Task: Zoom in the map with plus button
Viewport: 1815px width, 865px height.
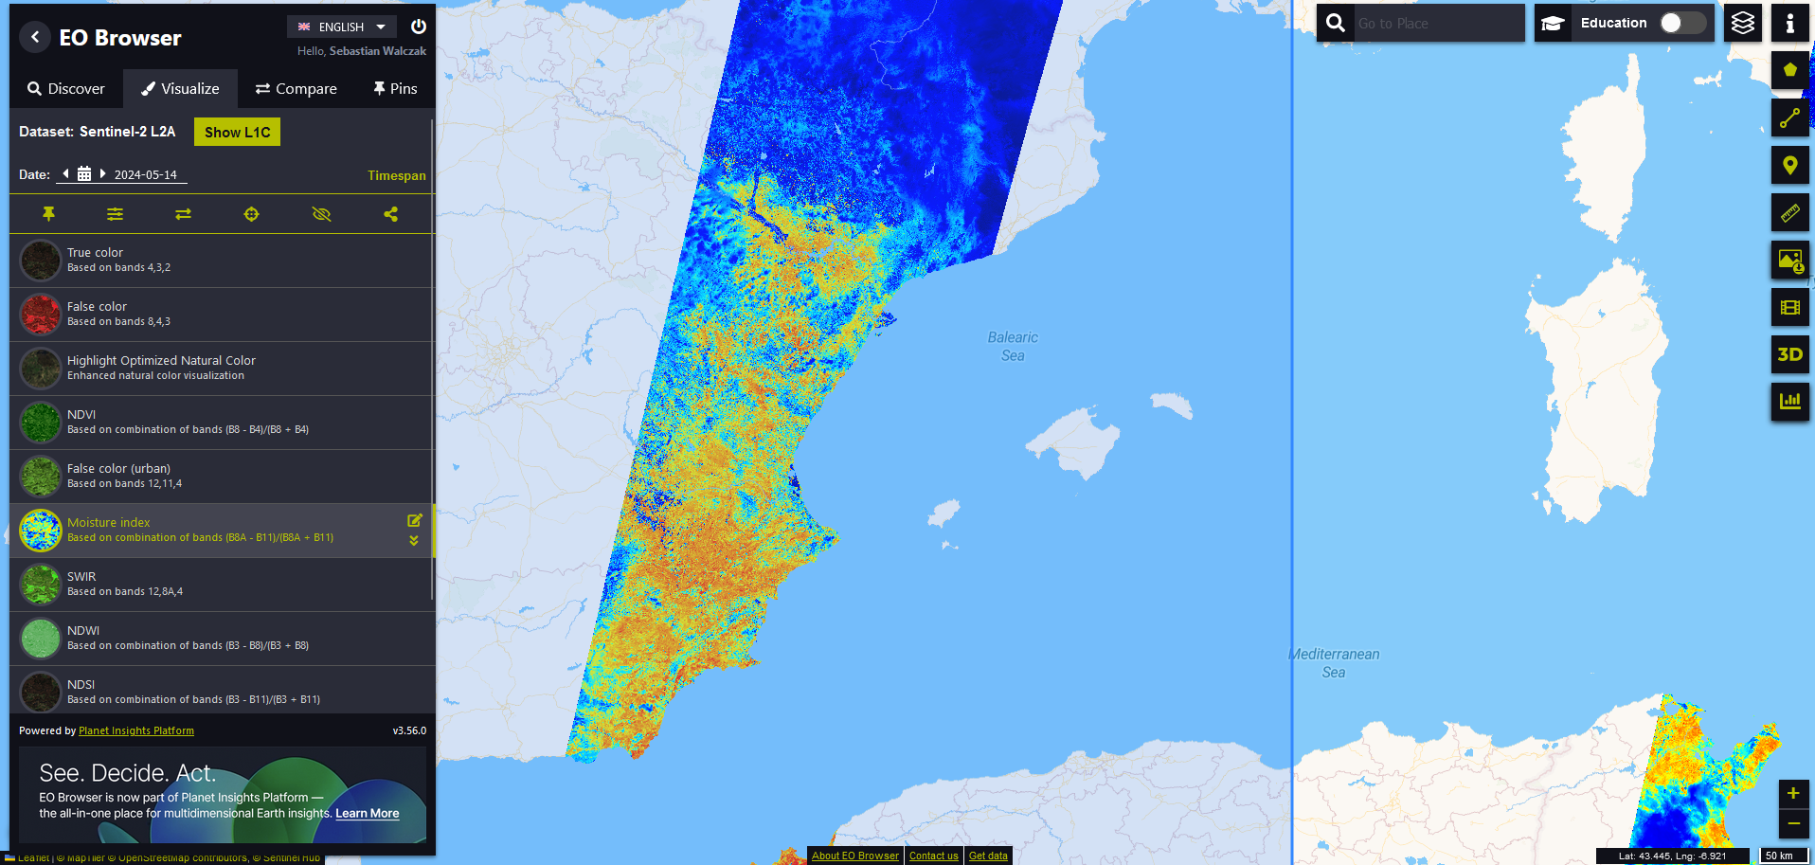Action: [x=1793, y=794]
